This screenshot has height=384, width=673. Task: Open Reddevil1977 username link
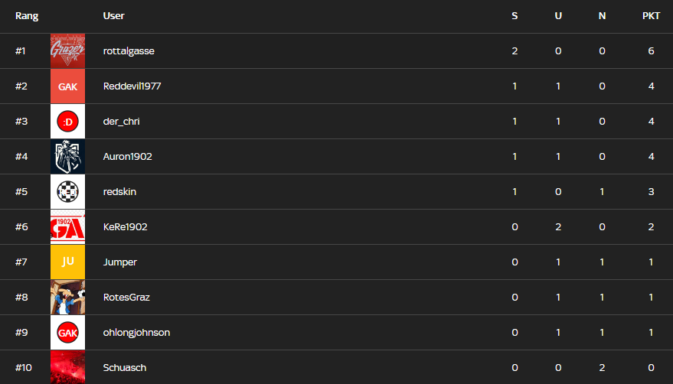(132, 86)
